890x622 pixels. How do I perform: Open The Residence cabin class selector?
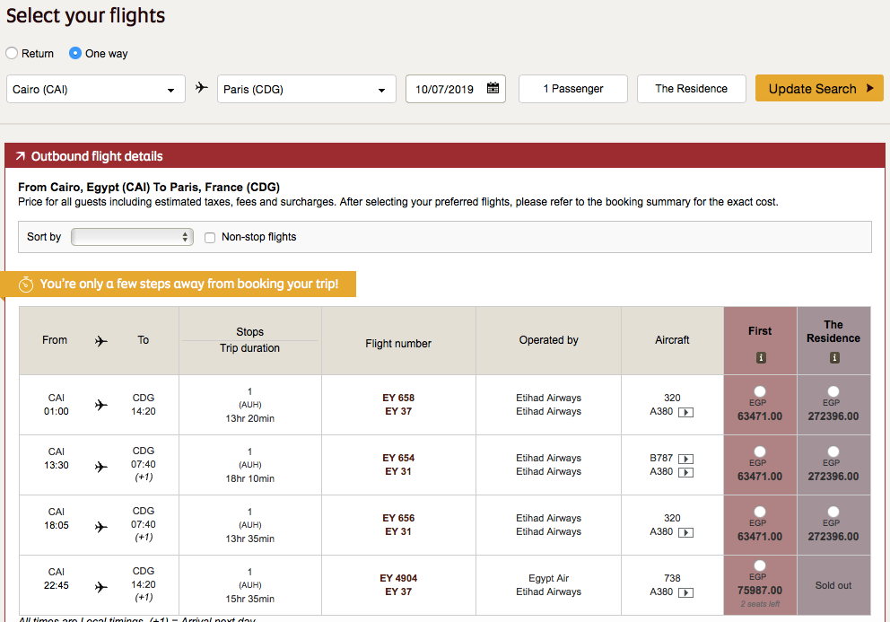(x=690, y=89)
